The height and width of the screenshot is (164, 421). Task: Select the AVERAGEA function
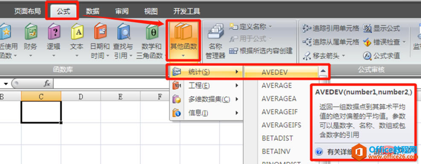pos(279,99)
